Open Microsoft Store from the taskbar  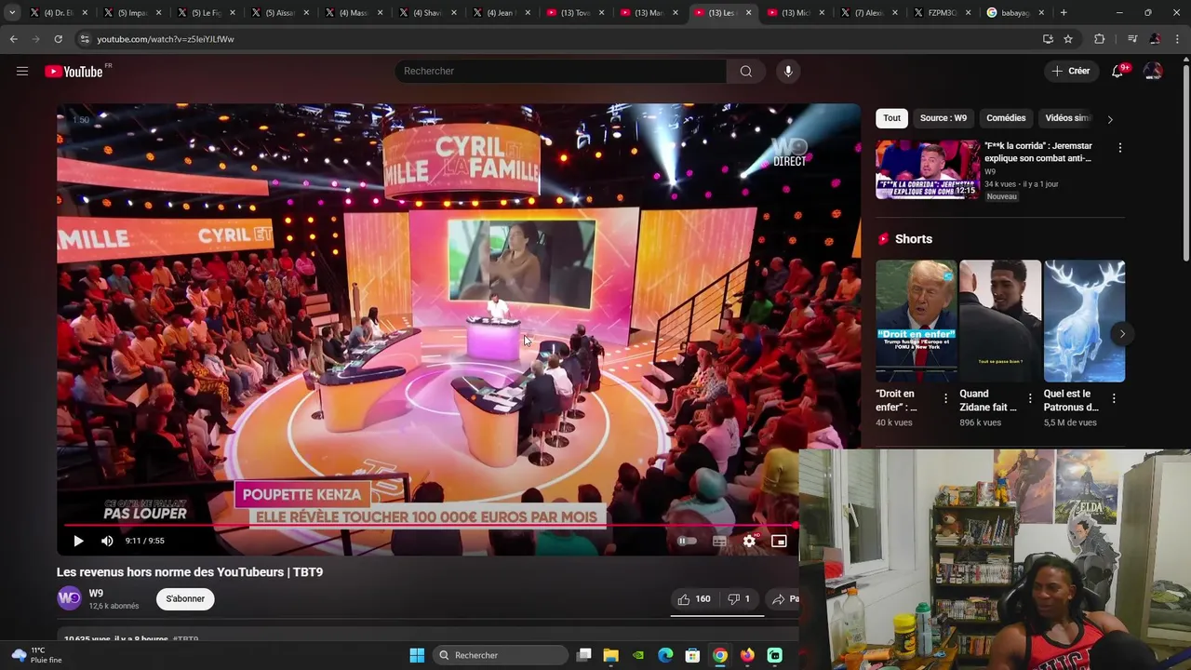[692, 655]
